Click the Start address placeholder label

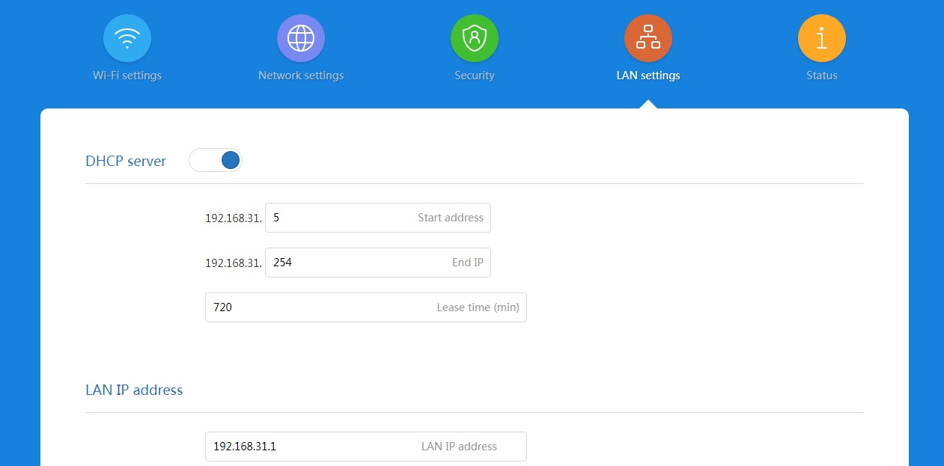451,218
